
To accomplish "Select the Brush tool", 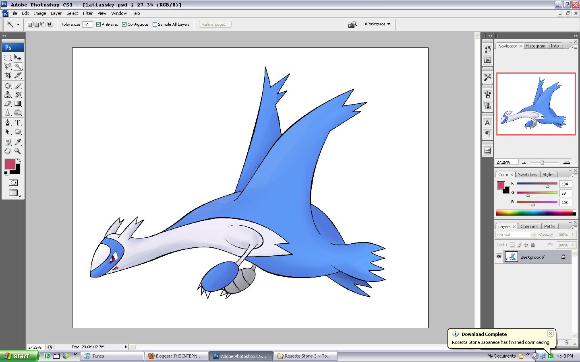I will (18, 86).
